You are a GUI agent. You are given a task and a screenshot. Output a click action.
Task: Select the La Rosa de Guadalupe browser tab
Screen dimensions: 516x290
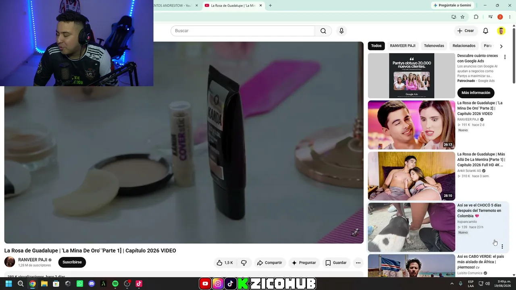(233, 6)
